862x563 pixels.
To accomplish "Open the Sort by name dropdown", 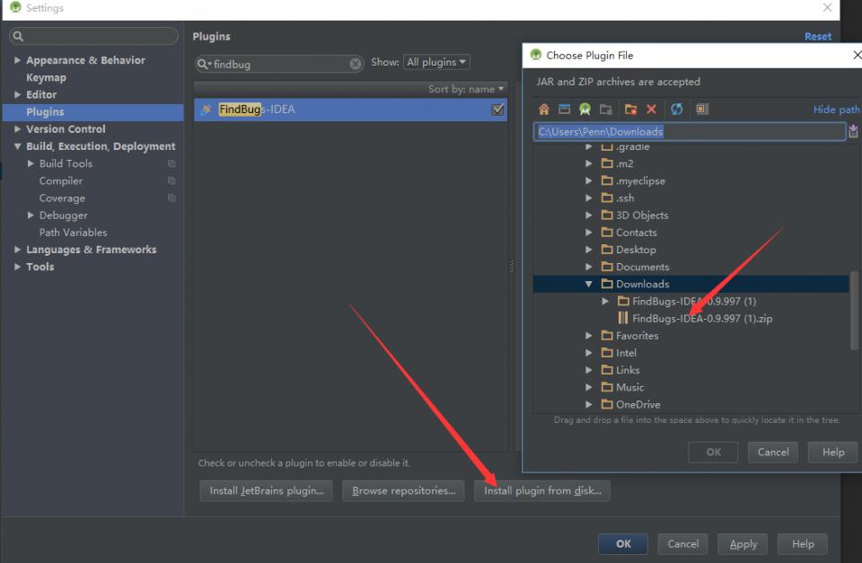I will 466,89.
